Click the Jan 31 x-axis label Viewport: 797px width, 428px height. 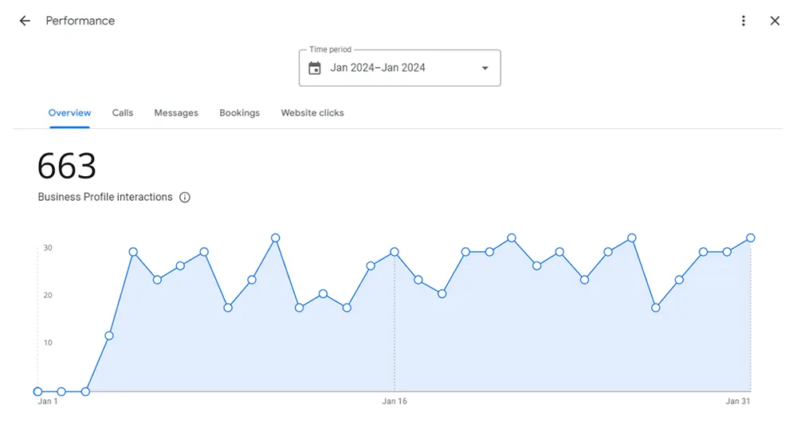(x=738, y=402)
